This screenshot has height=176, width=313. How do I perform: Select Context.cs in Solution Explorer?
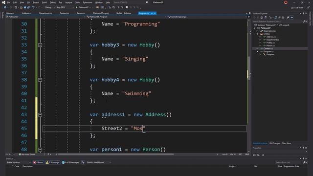[268, 48]
